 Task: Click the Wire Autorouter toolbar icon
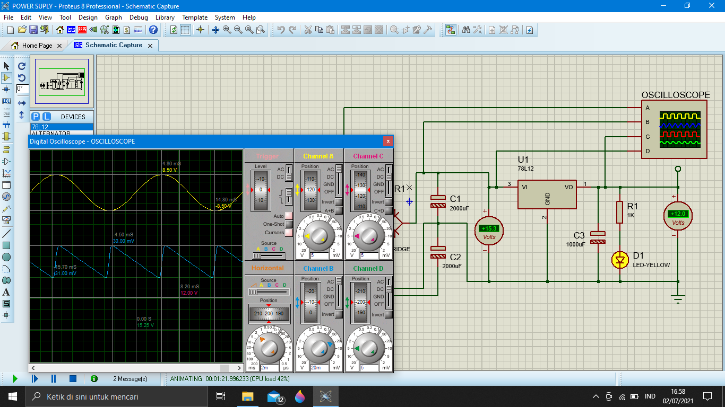pos(451,30)
